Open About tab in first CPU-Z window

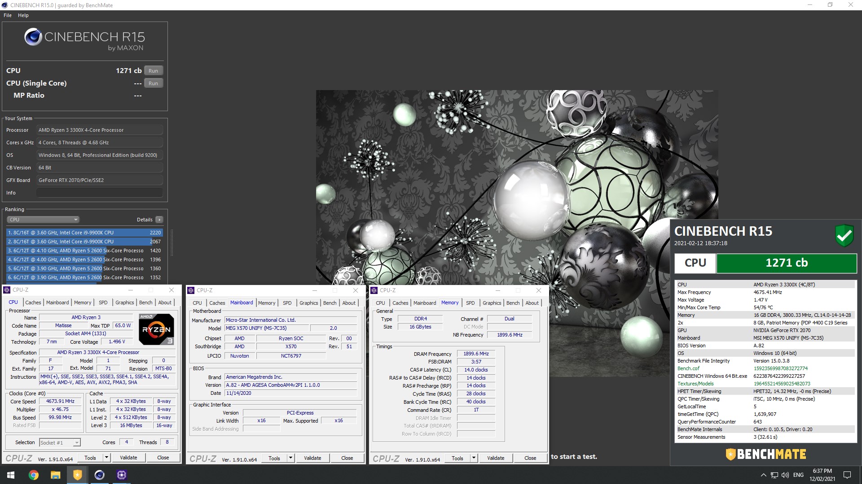point(165,302)
